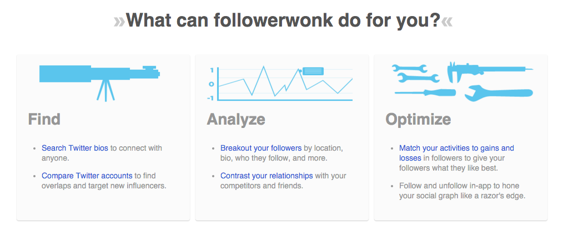Click the second small wrench icon below the first
The width and height of the screenshot is (563, 231).
418,78
